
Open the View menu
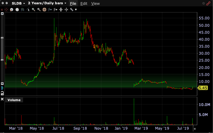(x=95, y=3)
